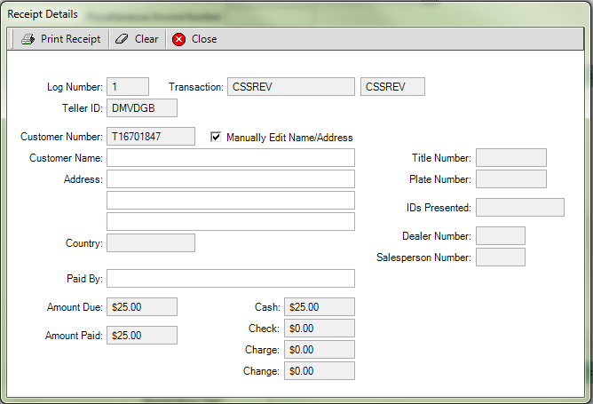Click the Teller ID field
593x404 pixels.
coord(141,108)
